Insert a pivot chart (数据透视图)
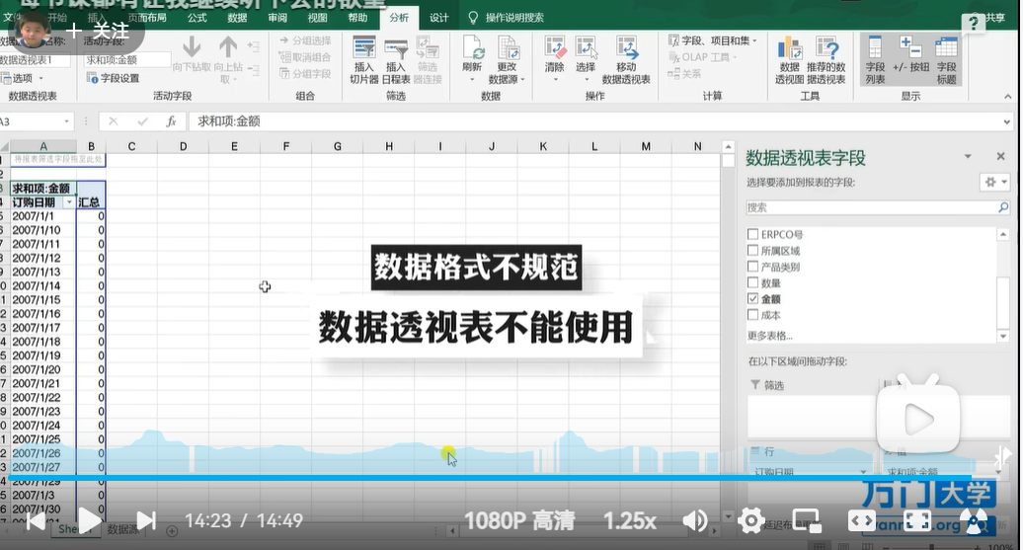 [789, 60]
